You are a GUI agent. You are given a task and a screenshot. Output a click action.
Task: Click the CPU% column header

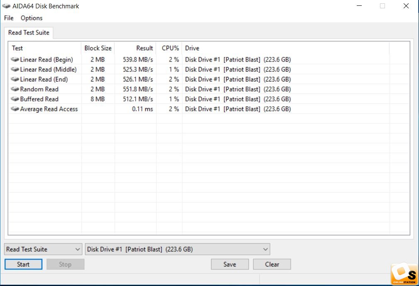[x=169, y=48]
